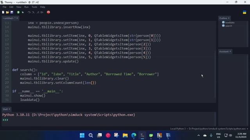250x140 pixels.
Task: Close the Shell panel
Action: (9, 109)
